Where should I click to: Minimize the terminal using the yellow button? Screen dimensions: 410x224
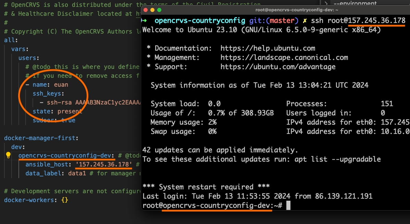click(152, 10)
